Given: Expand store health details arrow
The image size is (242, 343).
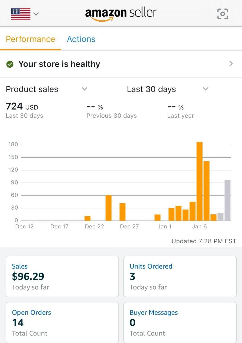Looking at the screenshot, I should click(x=231, y=64).
